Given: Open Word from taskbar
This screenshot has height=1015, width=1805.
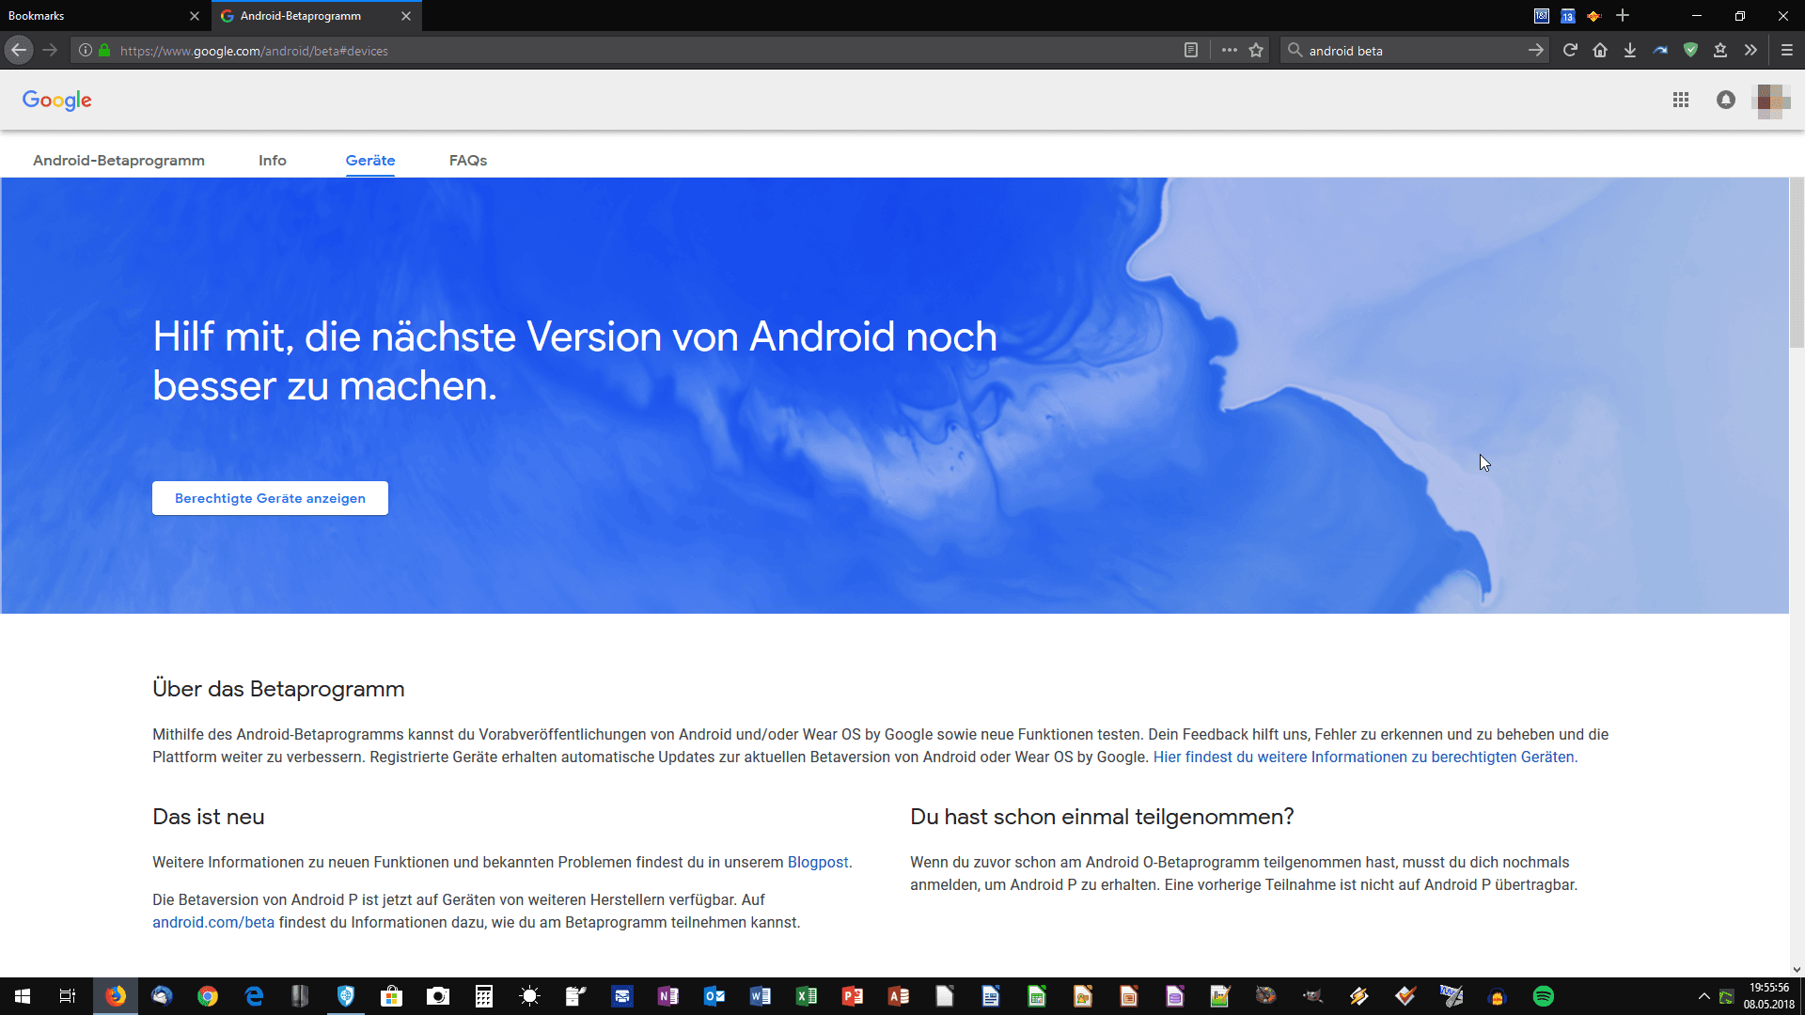Looking at the screenshot, I should (x=761, y=996).
